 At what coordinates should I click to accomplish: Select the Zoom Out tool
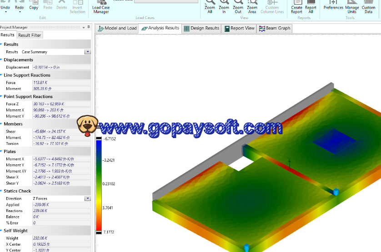point(238,7)
